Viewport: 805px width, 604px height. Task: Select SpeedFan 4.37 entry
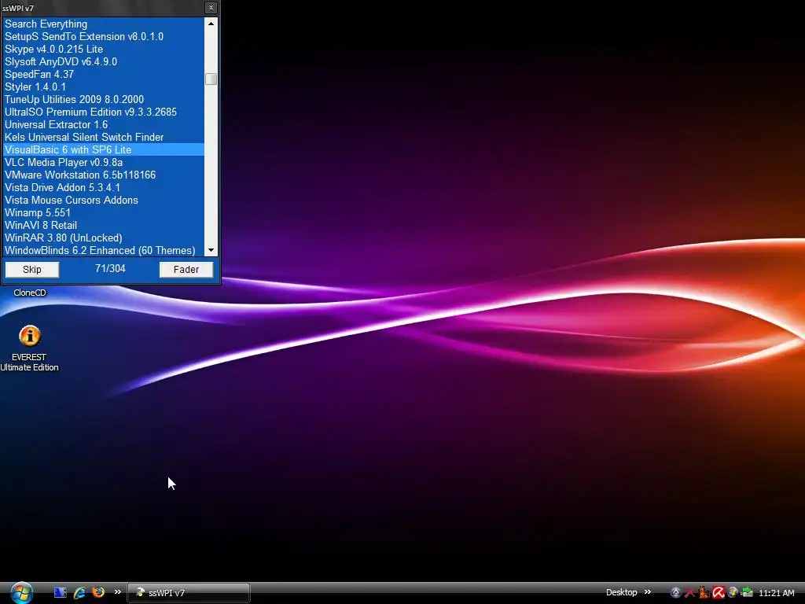[x=104, y=75]
